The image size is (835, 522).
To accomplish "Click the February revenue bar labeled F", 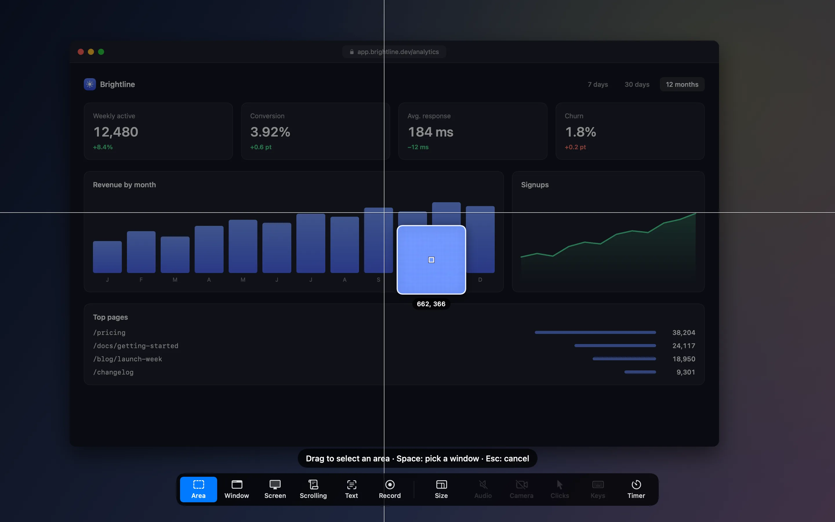I will [x=141, y=252].
